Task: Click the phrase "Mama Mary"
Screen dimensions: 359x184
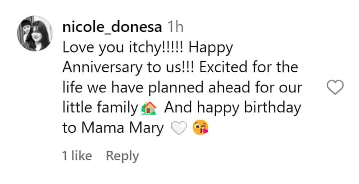Action: pyautogui.click(x=122, y=129)
